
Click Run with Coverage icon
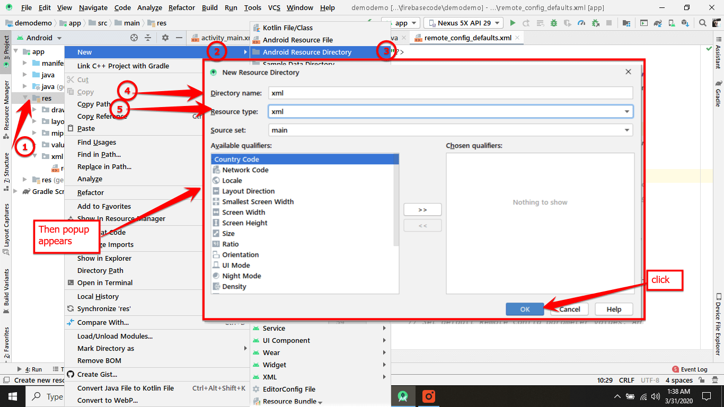pos(568,23)
